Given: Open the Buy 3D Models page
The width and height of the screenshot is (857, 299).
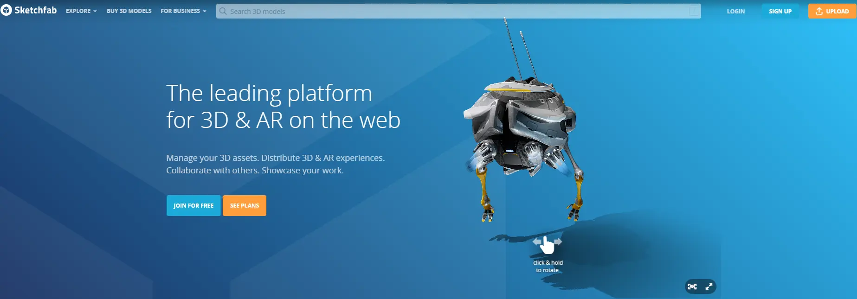Looking at the screenshot, I should point(129,11).
